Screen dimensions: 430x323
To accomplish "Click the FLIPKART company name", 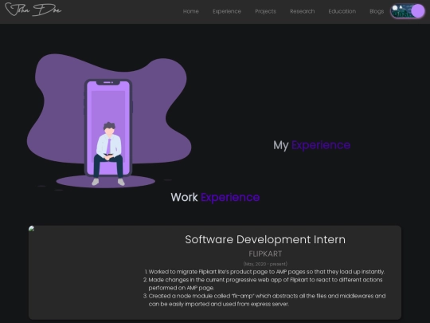I will [x=265, y=254].
